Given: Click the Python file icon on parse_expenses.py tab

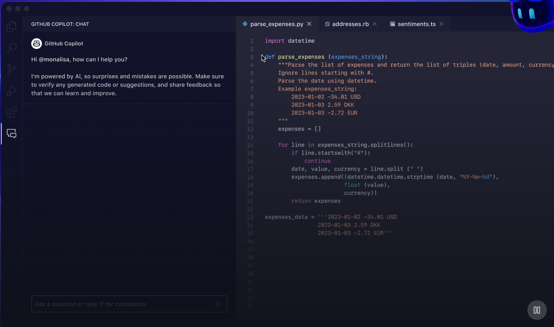Looking at the screenshot, I should [x=245, y=24].
